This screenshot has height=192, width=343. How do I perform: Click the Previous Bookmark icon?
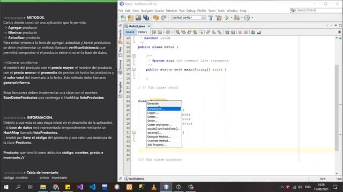208,32
